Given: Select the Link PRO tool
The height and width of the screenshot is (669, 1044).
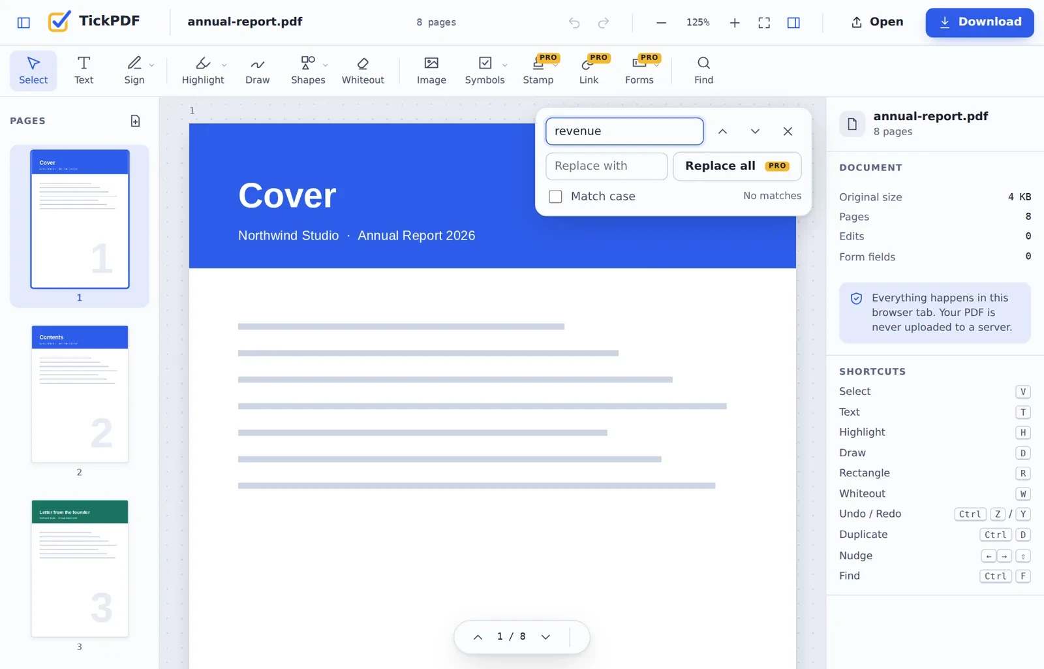Looking at the screenshot, I should (x=589, y=70).
